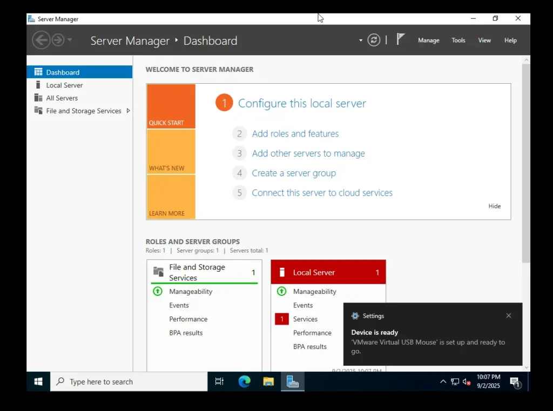Show hidden system tray icons

(x=443, y=381)
